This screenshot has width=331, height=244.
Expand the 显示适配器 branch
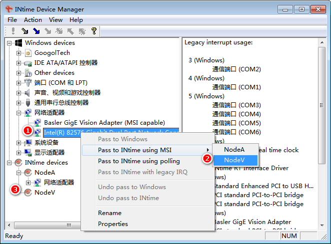pos(18,153)
